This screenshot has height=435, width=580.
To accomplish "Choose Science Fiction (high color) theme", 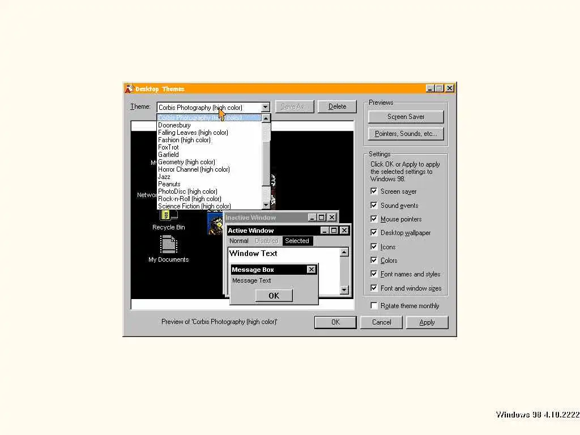I will (209, 206).
